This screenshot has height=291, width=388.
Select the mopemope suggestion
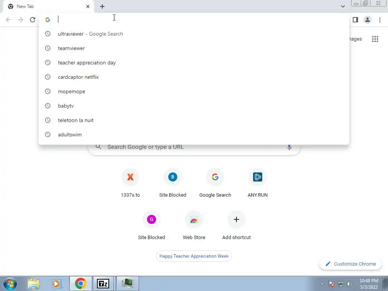(x=194, y=91)
